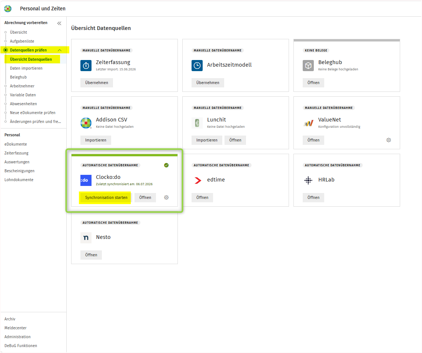Open ValueNet settings gear
422x353 pixels.
(x=389, y=140)
